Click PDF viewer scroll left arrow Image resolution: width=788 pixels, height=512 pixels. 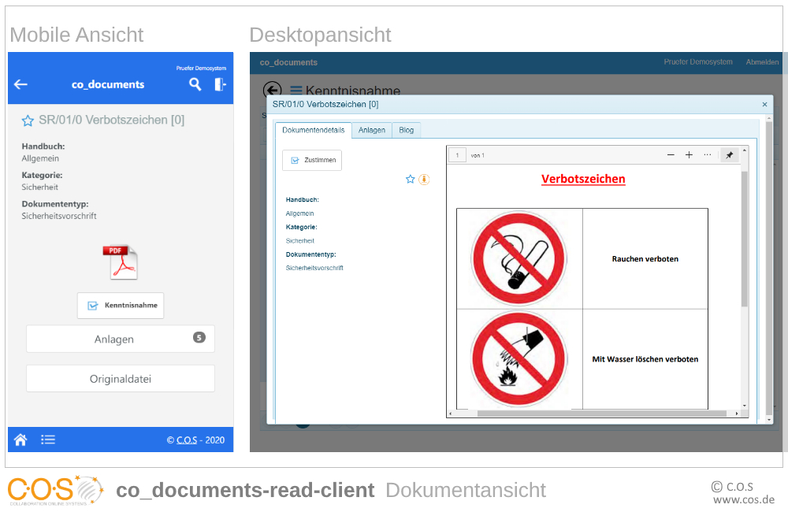(x=450, y=414)
